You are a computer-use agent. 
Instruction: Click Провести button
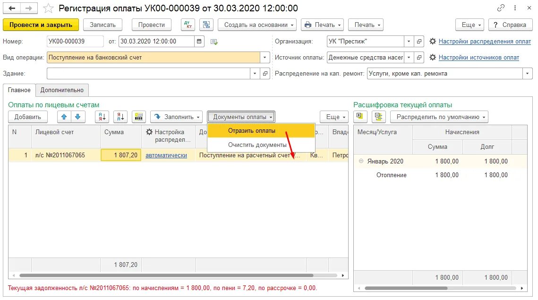[x=151, y=25]
